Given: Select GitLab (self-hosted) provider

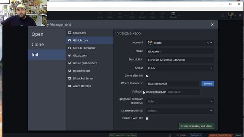Looking at the screenshot, I should coord(90,63).
